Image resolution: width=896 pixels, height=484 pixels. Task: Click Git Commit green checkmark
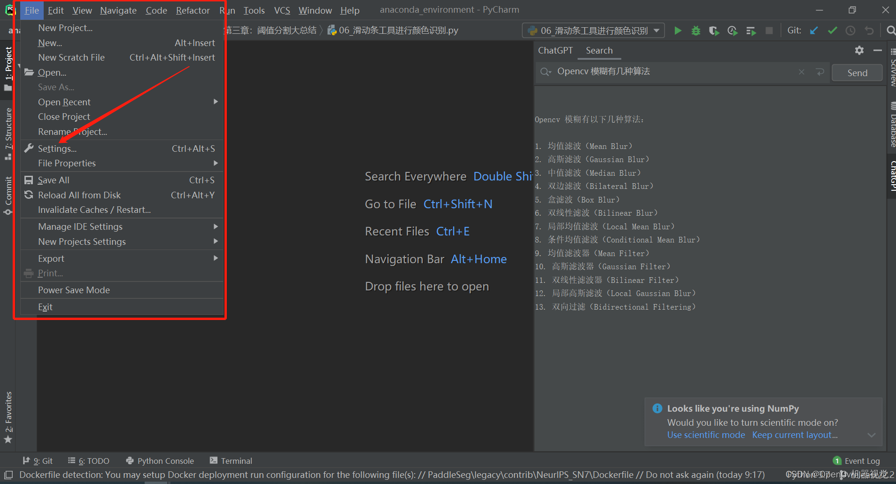(832, 31)
